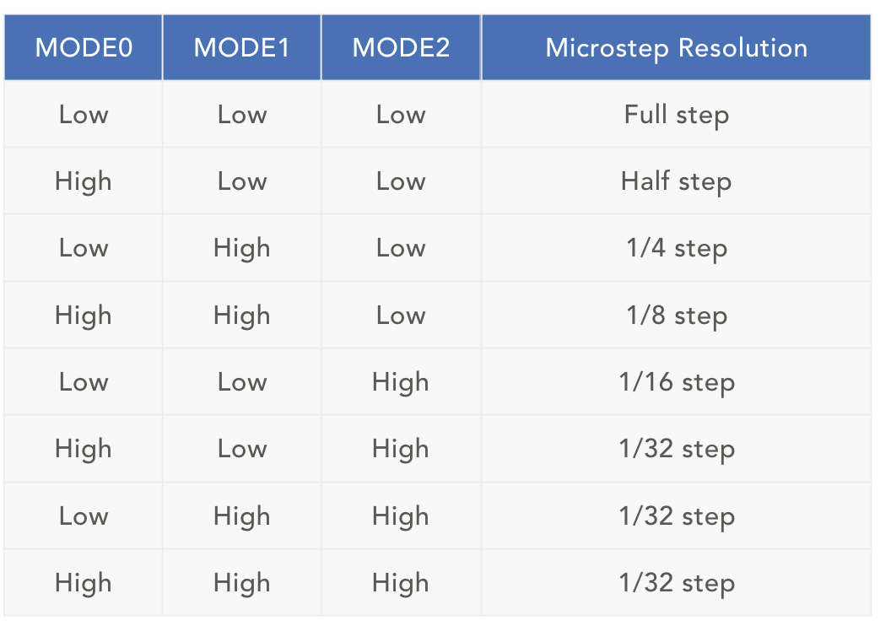Click the MODE2 column header
This screenshot has height=626, width=891.
[401, 48]
